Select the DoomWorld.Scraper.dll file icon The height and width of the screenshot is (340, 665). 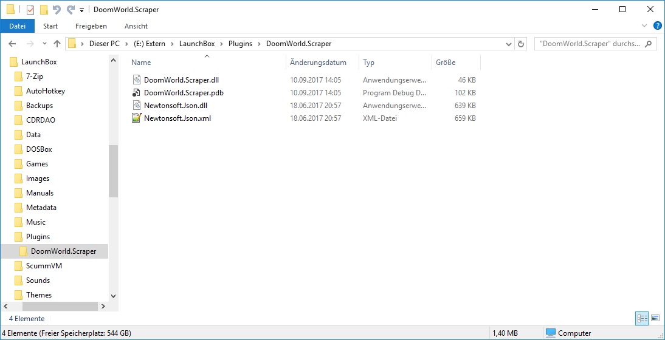[136, 80]
